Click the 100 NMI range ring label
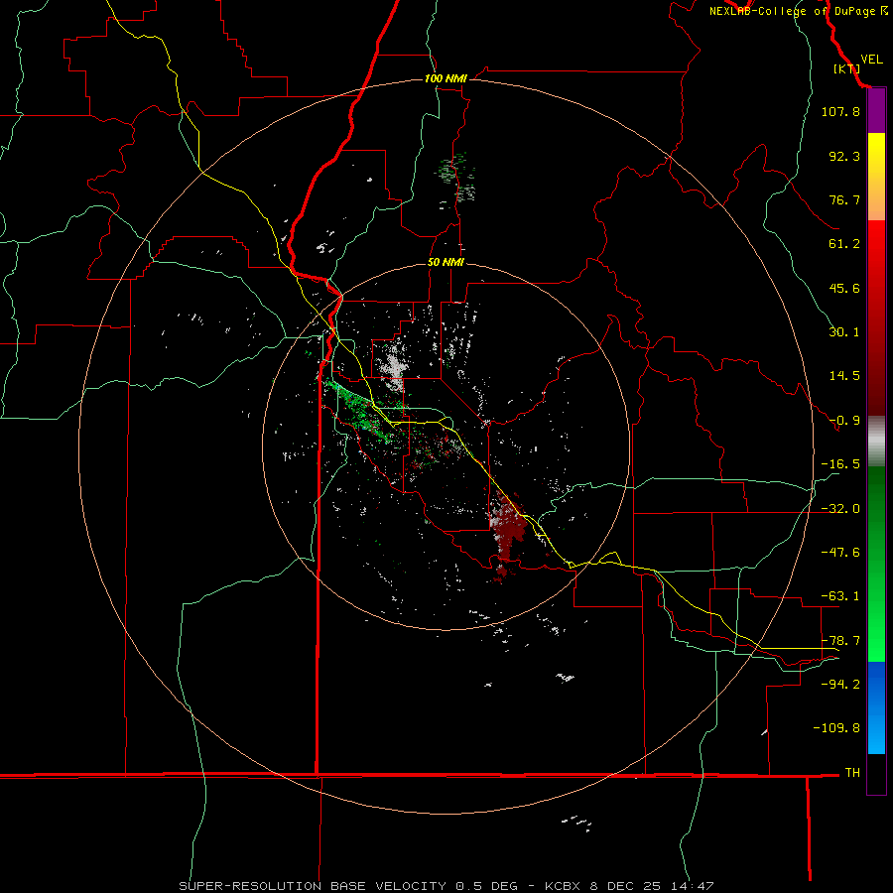 pyautogui.click(x=446, y=78)
